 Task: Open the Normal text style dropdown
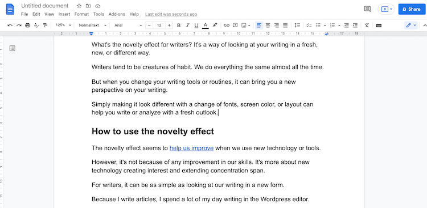[93, 25]
